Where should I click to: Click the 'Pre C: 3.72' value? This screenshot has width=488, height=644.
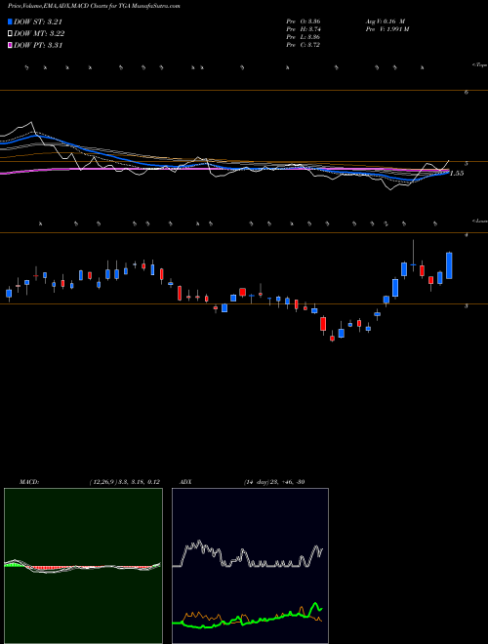(304, 45)
